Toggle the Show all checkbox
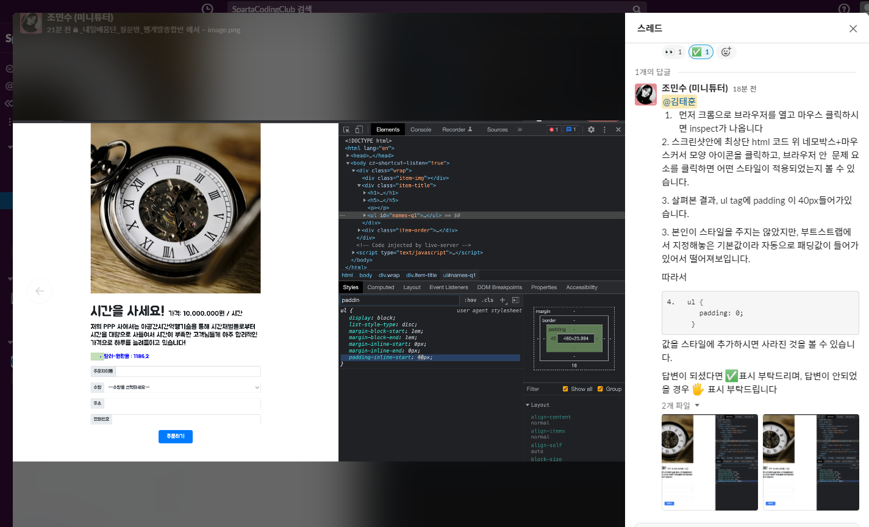The width and height of the screenshot is (869, 527). coord(565,389)
